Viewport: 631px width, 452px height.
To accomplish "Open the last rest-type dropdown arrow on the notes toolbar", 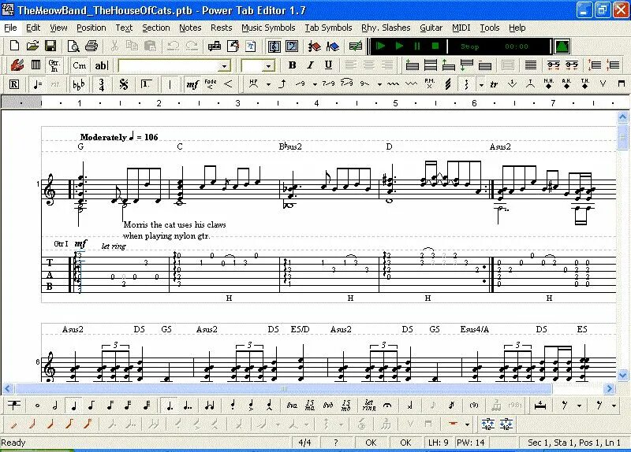I will pos(614,406).
